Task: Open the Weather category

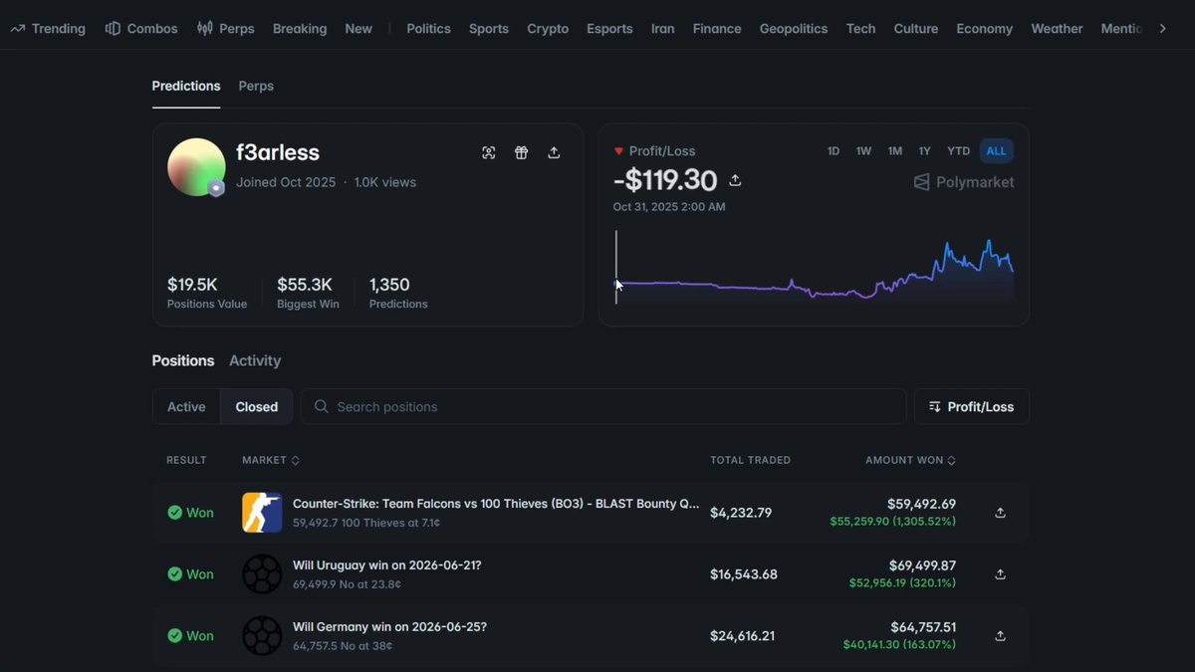Action: (x=1057, y=29)
